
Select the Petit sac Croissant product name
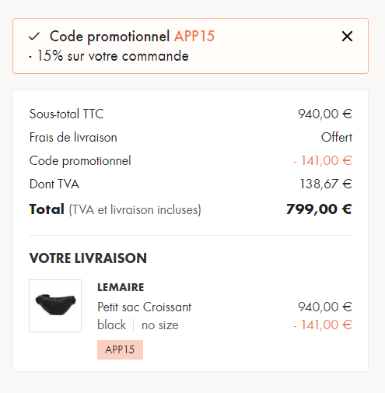pyautogui.click(x=144, y=307)
